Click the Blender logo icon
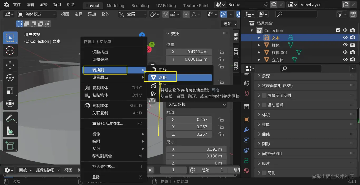This screenshot has width=360, height=185. (6, 5)
